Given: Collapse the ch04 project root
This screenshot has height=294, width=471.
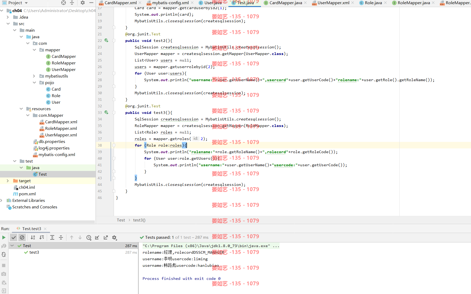Looking at the screenshot, I should [x=2, y=10].
